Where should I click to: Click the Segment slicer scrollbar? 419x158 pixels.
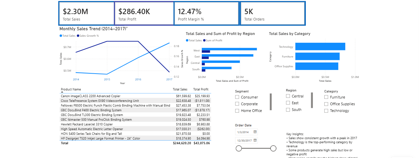pyautogui.click(x=270, y=102)
